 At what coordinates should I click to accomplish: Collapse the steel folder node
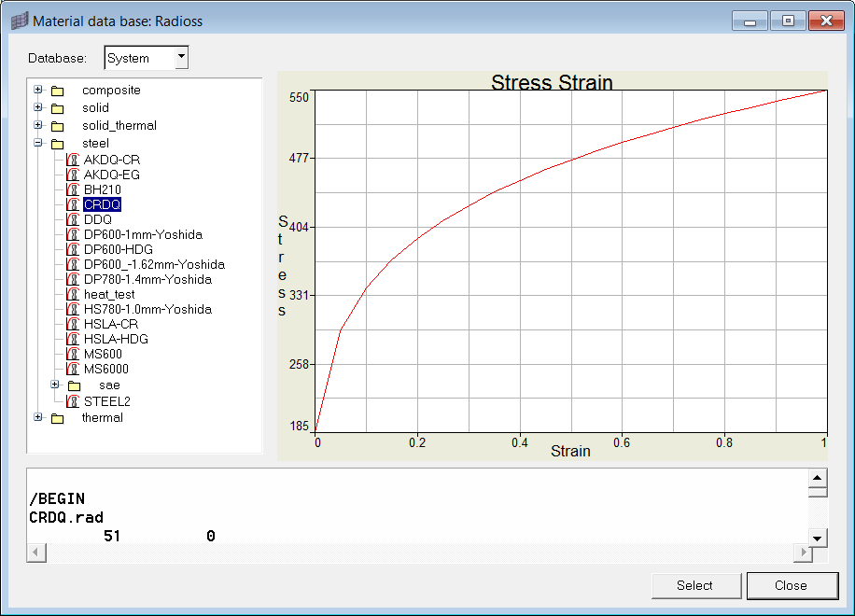[37, 143]
